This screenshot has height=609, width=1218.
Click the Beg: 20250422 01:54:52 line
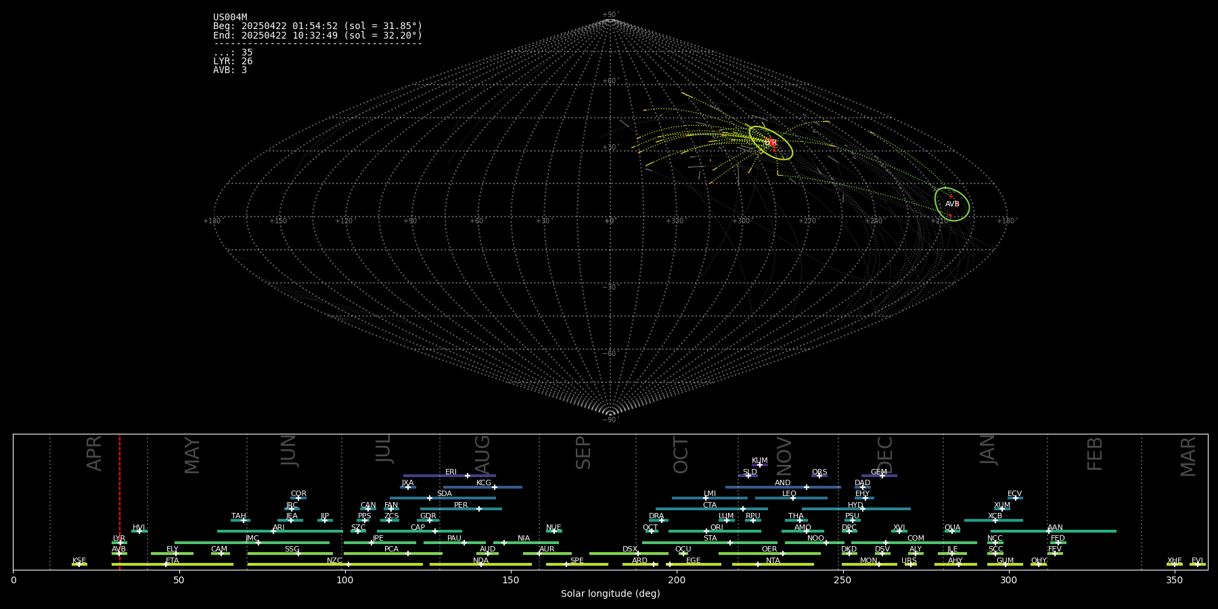click(317, 26)
